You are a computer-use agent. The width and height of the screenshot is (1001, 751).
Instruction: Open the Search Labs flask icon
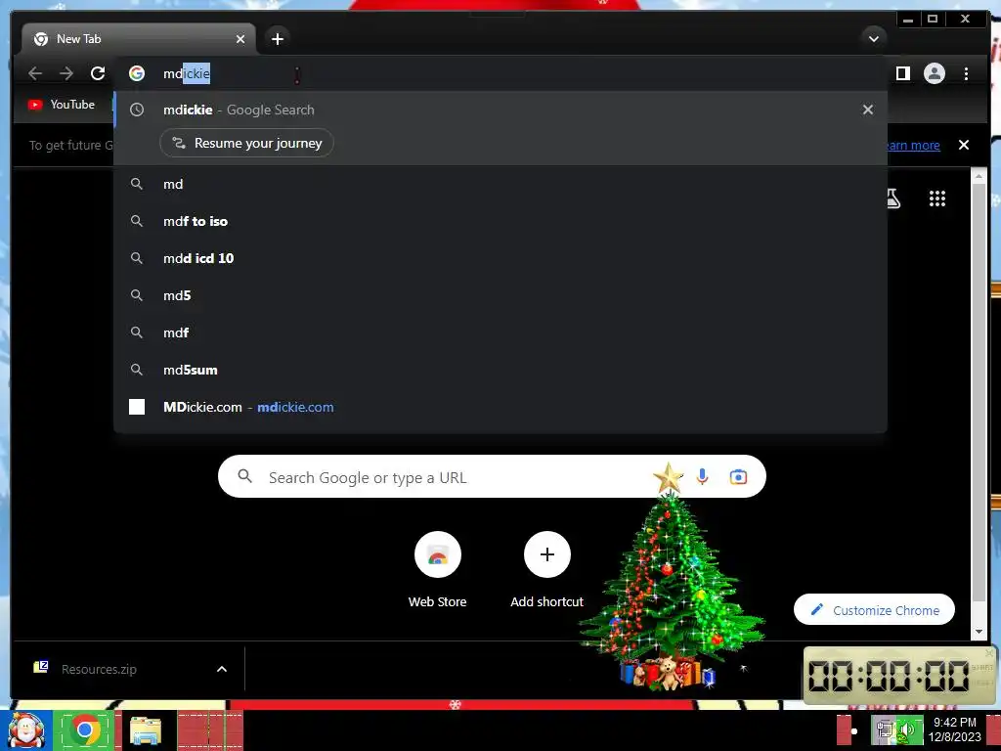pos(893,199)
